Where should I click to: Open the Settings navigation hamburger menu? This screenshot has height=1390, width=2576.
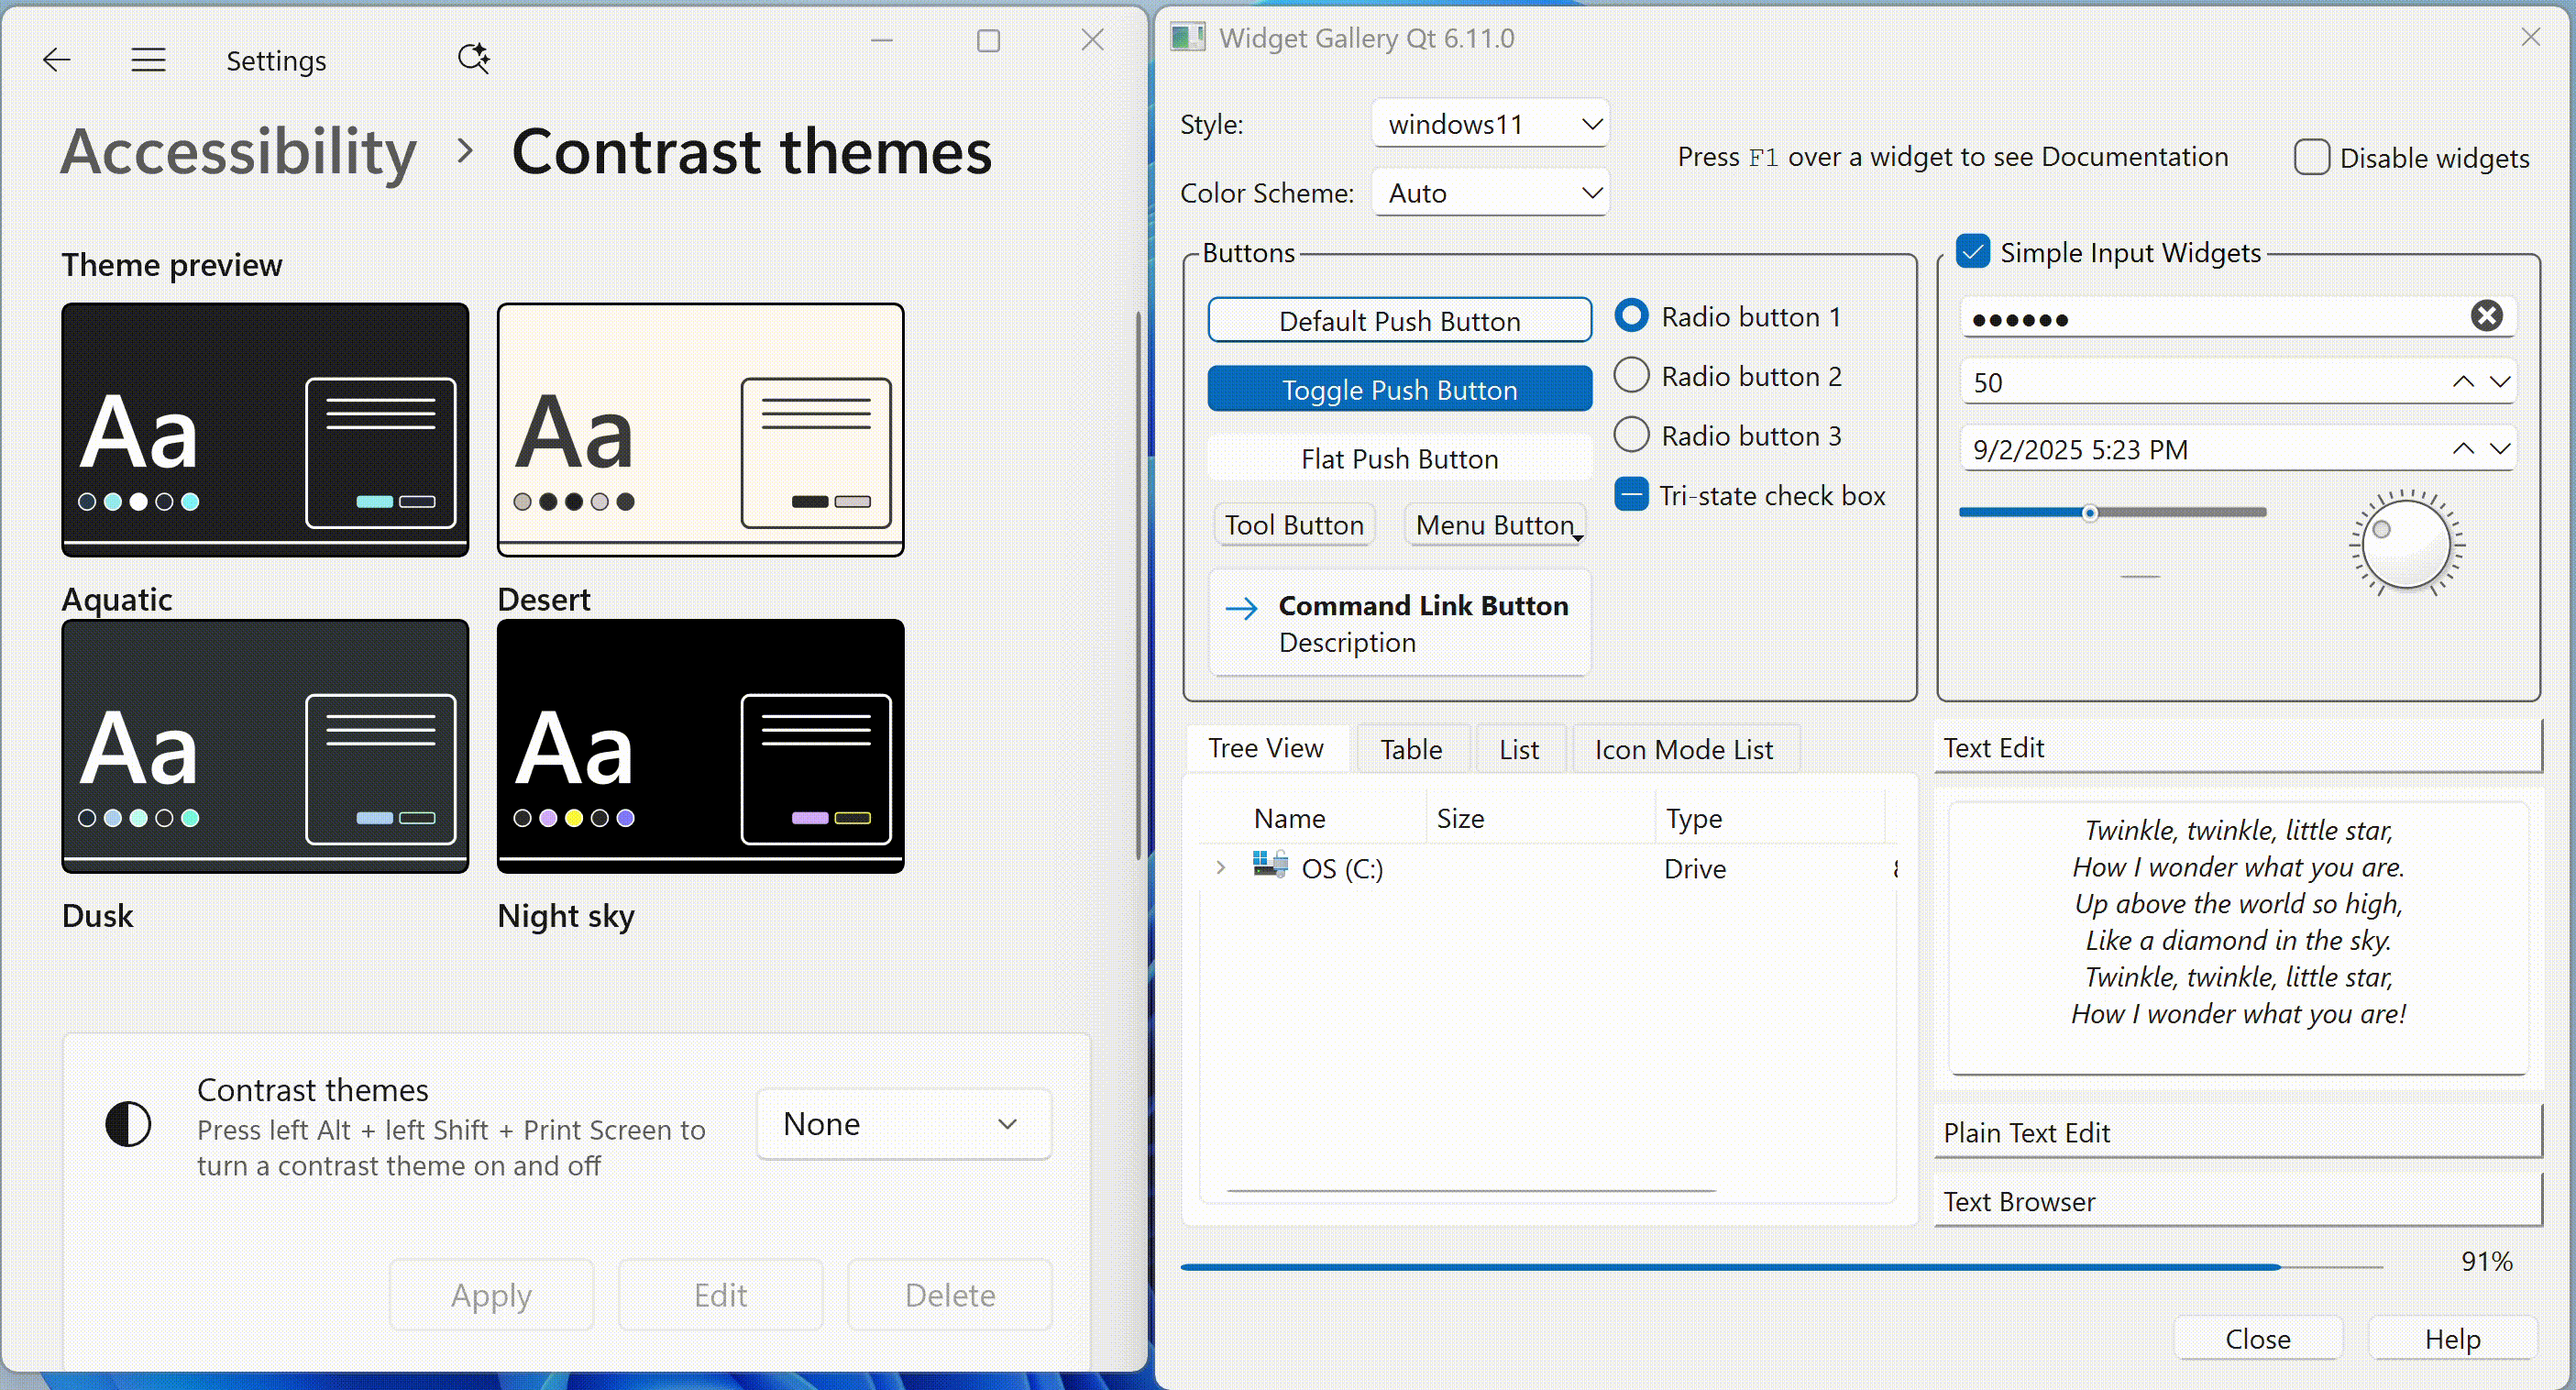148,59
